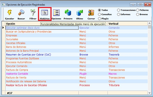
Task: Click Tesorería cell in Vertical column
Action: click(x=114, y=54)
